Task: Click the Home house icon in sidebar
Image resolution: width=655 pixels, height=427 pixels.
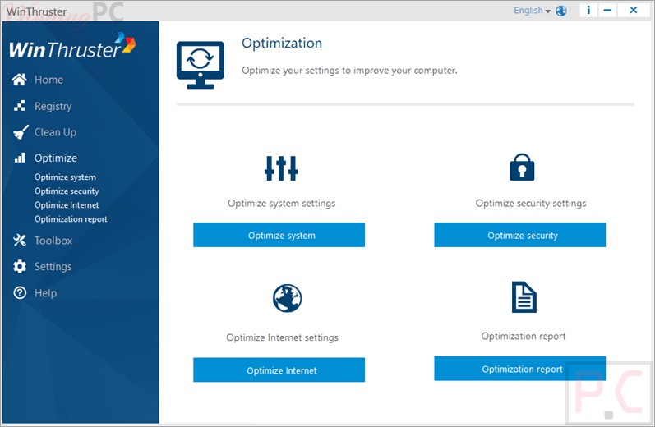Action: point(19,80)
